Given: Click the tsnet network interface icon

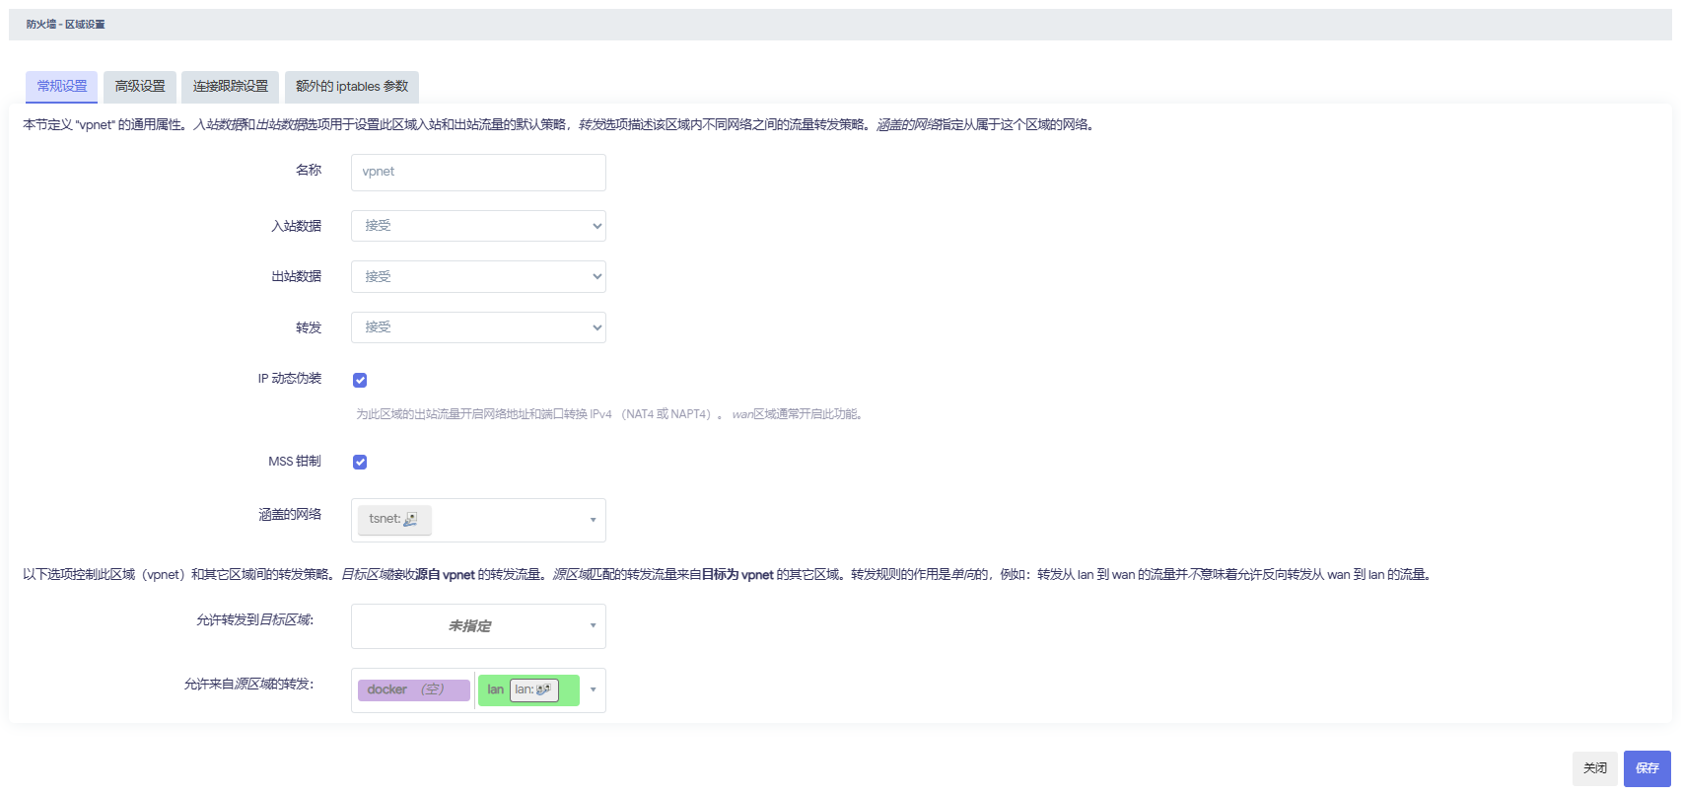Looking at the screenshot, I should [411, 519].
